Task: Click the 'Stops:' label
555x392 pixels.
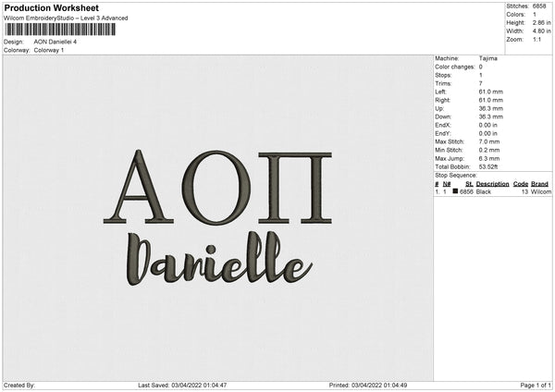Action: coord(443,75)
